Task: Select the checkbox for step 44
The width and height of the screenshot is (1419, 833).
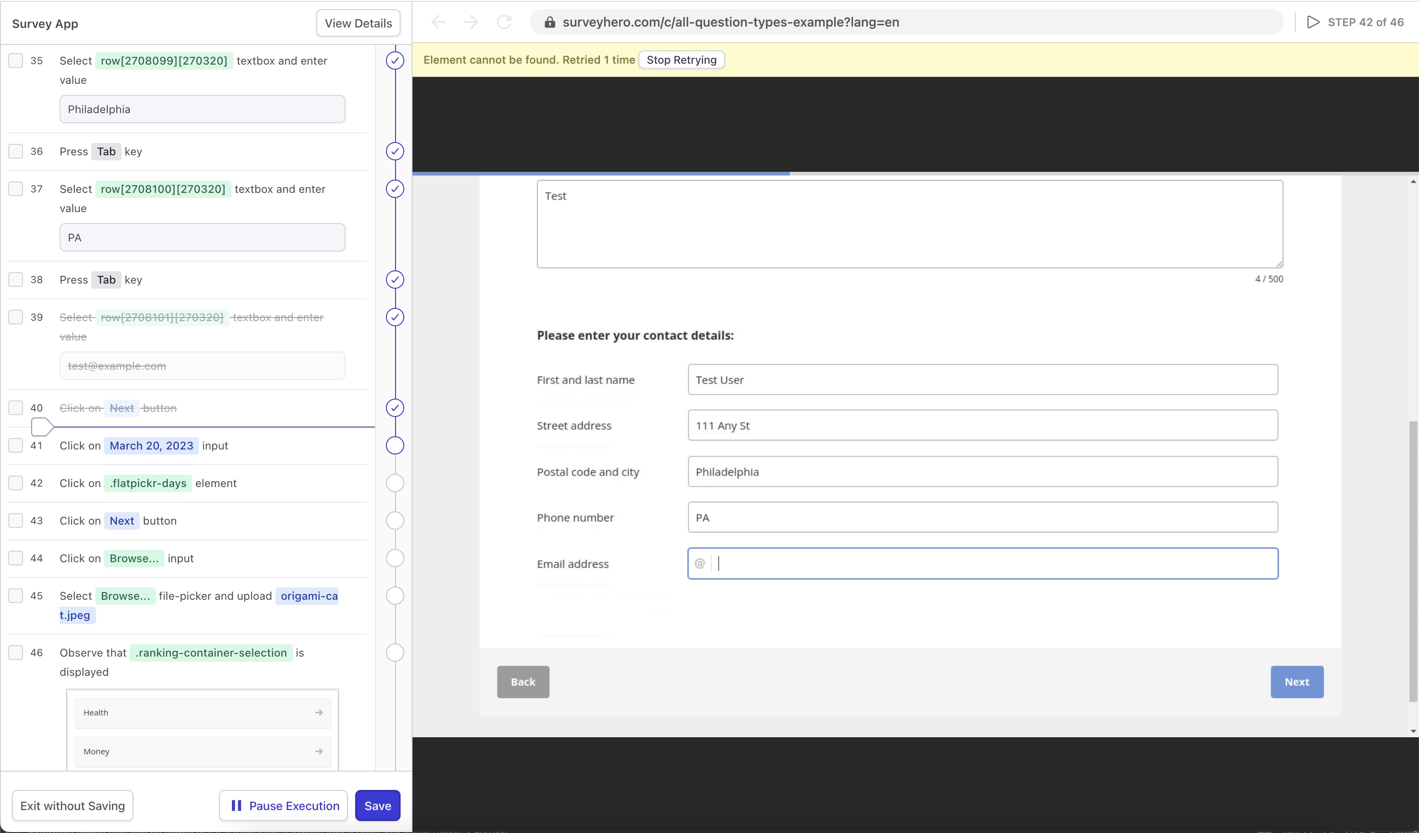Action: (x=16, y=558)
